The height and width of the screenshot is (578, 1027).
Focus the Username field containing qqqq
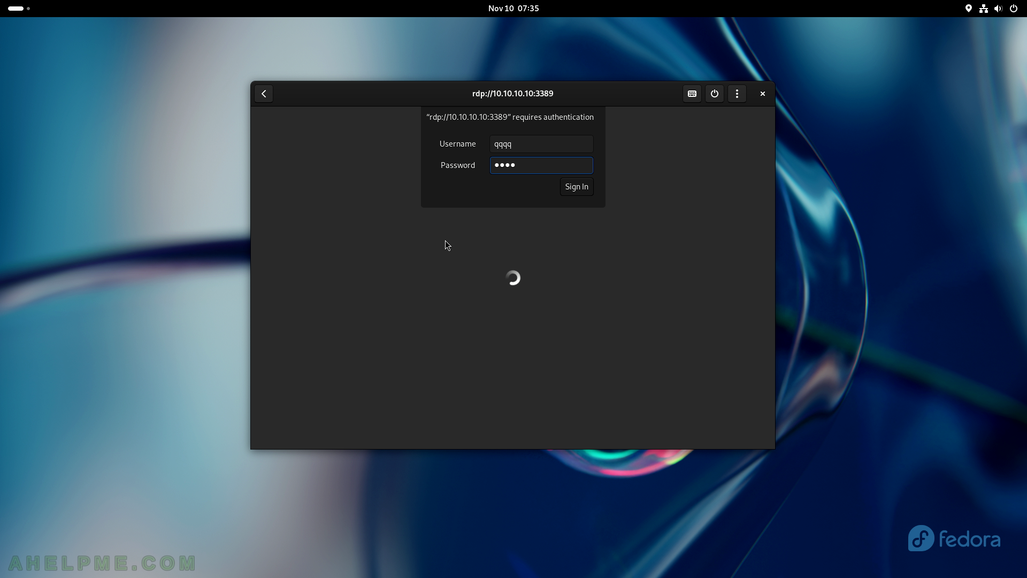pyautogui.click(x=541, y=144)
